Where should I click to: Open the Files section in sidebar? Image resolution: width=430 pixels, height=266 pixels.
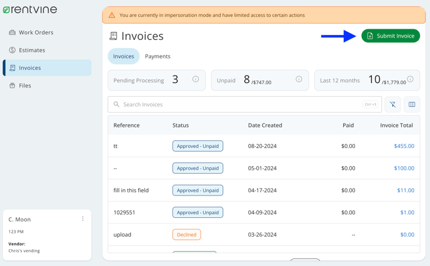click(x=20, y=86)
